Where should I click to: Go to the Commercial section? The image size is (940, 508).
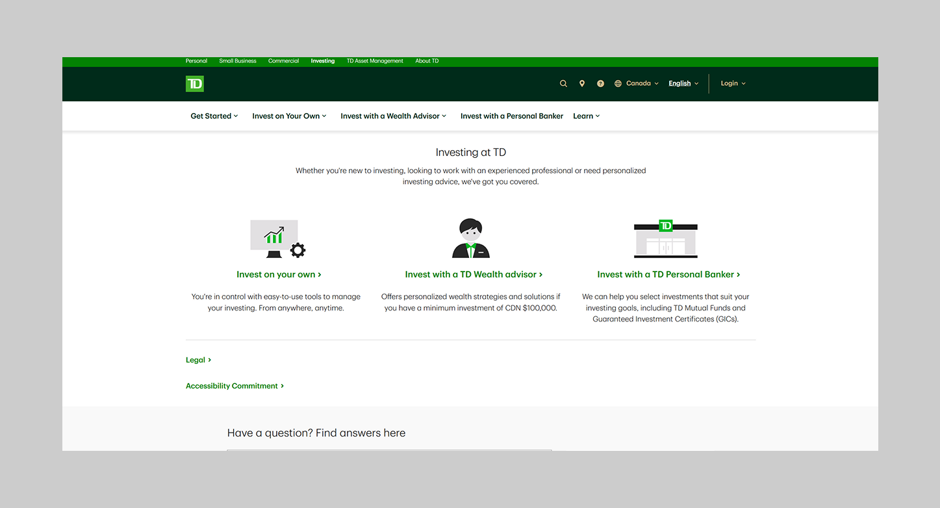click(x=283, y=61)
